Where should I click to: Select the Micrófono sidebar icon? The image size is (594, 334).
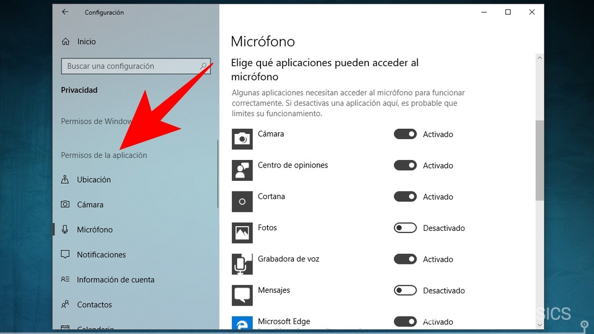click(65, 230)
